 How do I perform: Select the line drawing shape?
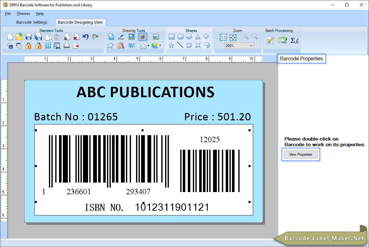(x=180, y=45)
